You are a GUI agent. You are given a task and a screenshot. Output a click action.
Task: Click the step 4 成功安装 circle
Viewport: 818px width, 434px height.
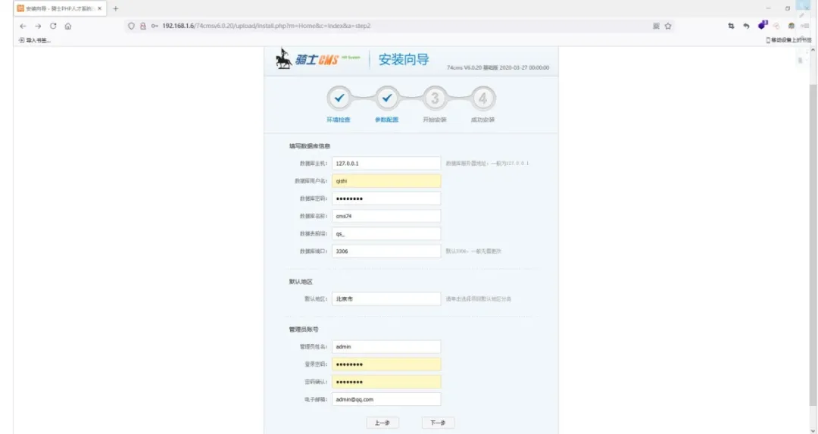point(482,98)
